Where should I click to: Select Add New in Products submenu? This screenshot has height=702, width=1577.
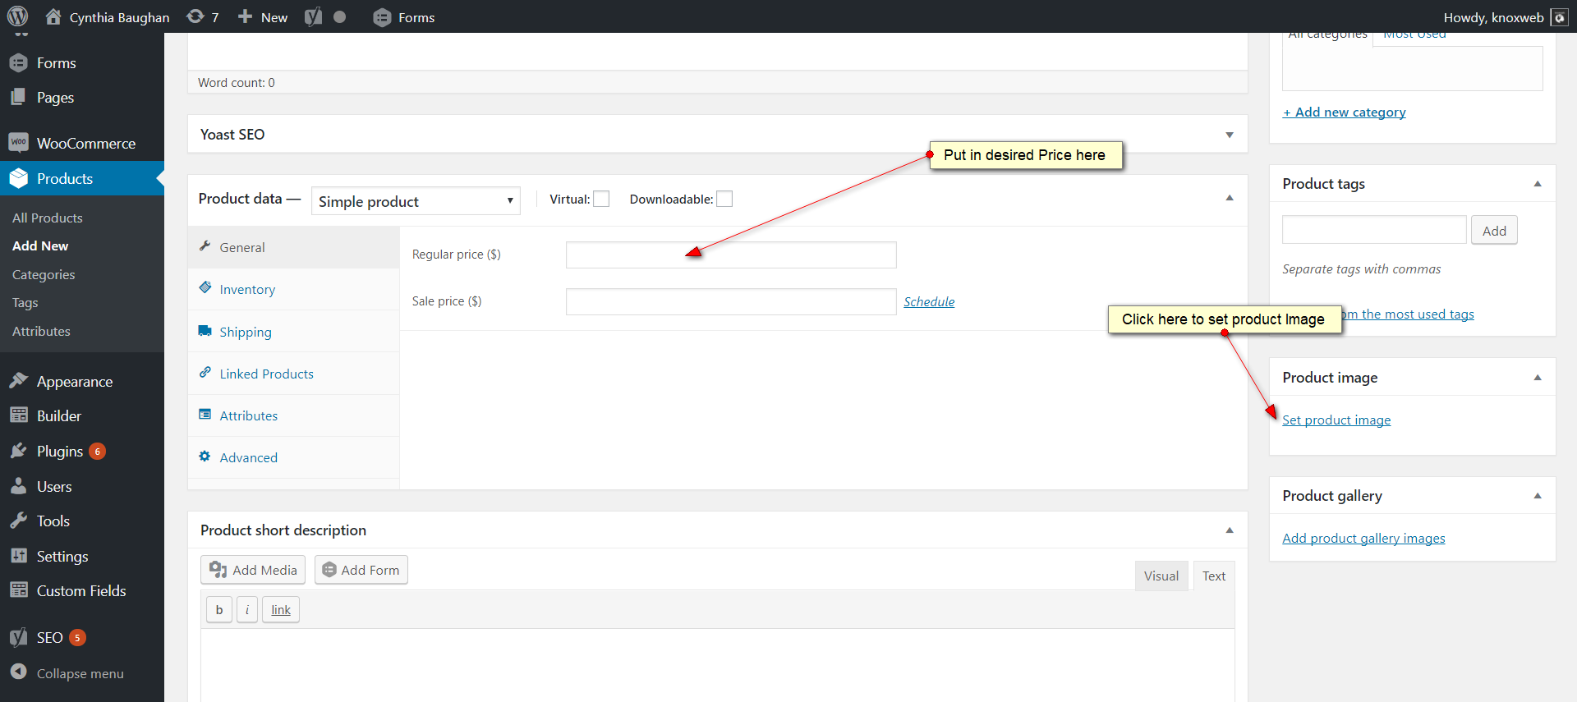coord(40,245)
